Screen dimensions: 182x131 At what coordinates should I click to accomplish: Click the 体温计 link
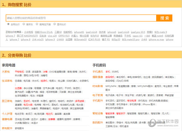click(34, 123)
